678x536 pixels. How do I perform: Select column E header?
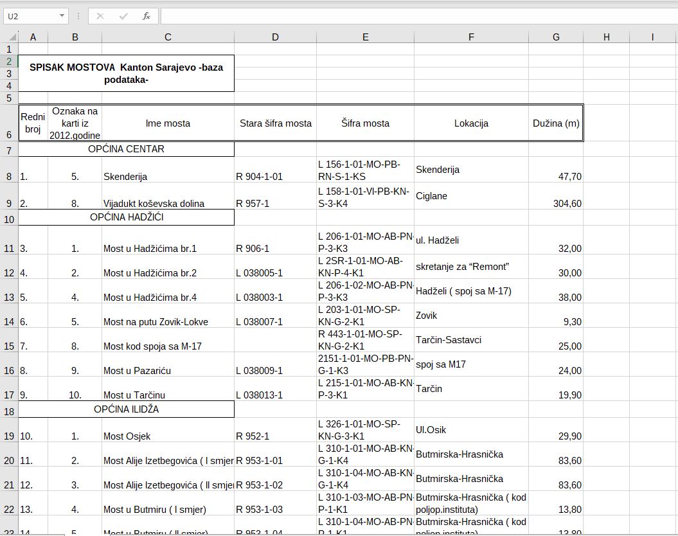coord(365,37)
